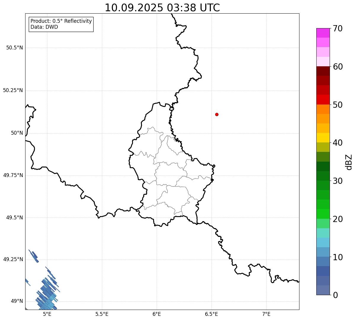Click the colorbar tick label 30

(338, 181)
